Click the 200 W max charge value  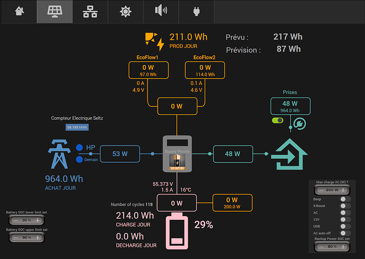(332, 190)
